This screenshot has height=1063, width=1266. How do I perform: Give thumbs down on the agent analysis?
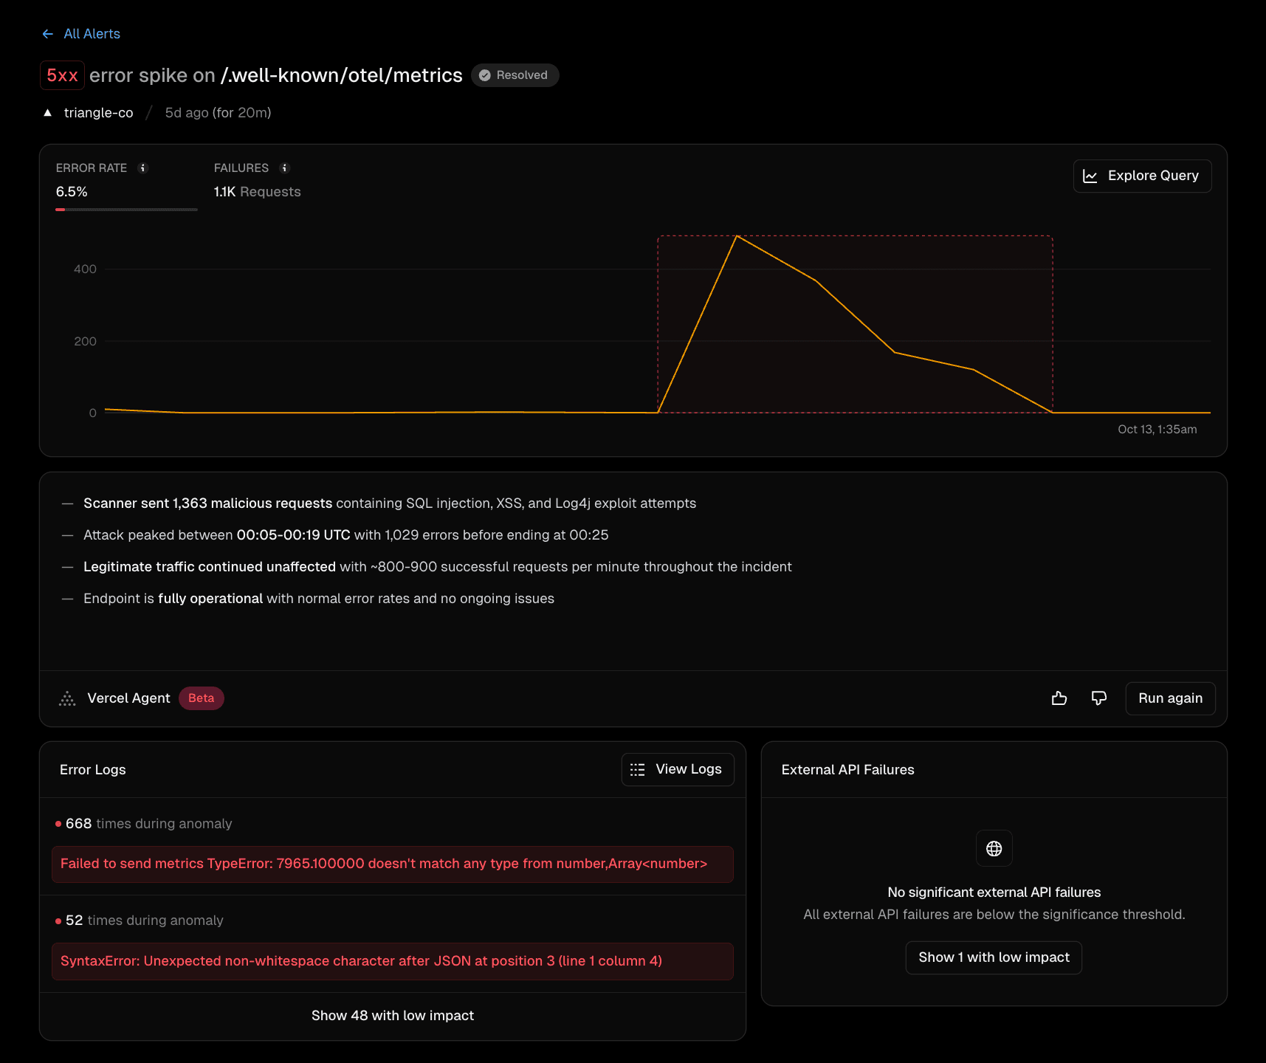point(1098,698)
